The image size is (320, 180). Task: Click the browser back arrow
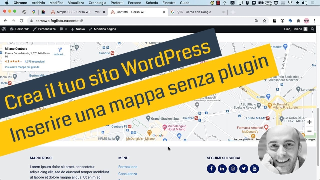[x=5, y=21]
